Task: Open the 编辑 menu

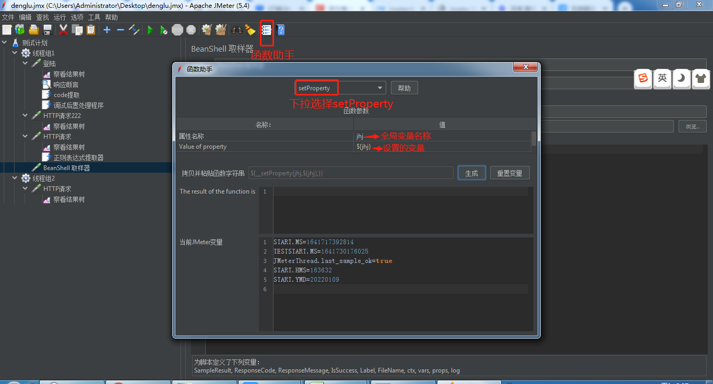Action: click(x=26, y=17)
